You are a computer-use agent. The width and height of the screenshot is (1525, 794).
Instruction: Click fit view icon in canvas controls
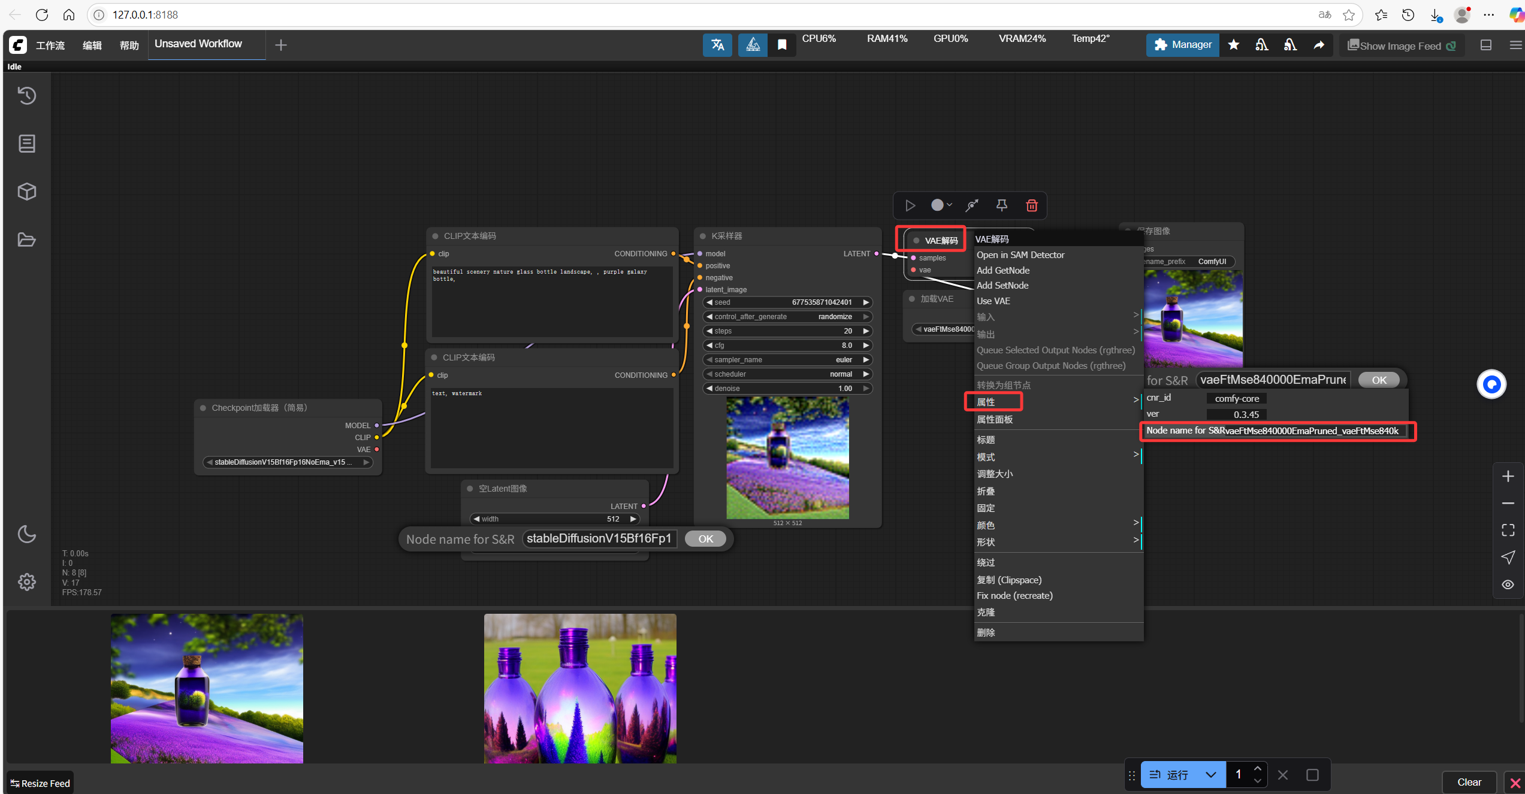tap(1508, 530)
